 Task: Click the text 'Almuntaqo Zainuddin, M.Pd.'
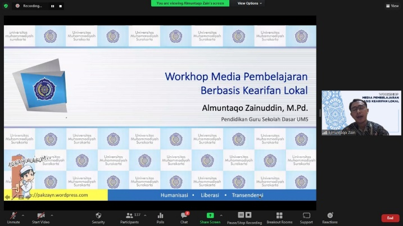click(x=255, y=108)
